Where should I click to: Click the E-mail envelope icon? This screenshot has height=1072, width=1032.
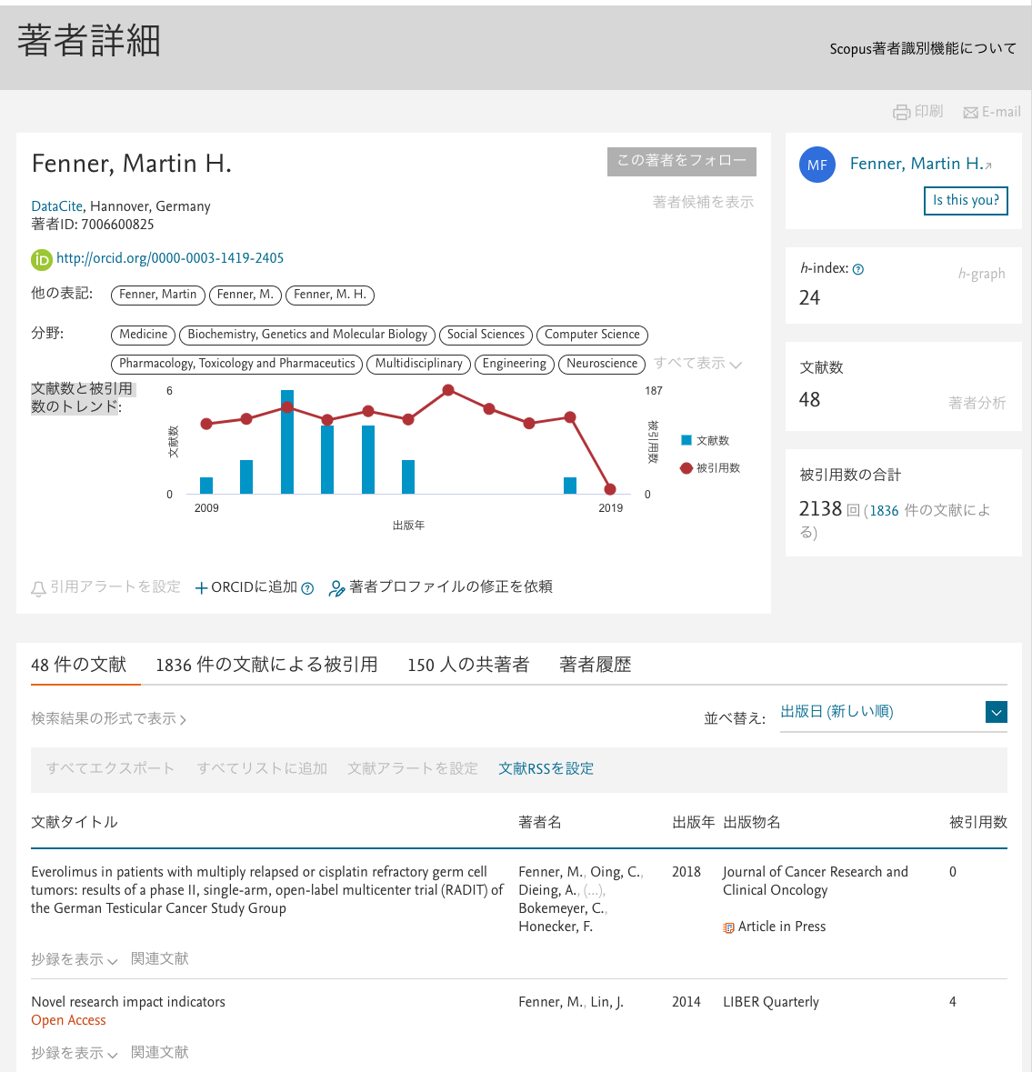pos(970,113)
